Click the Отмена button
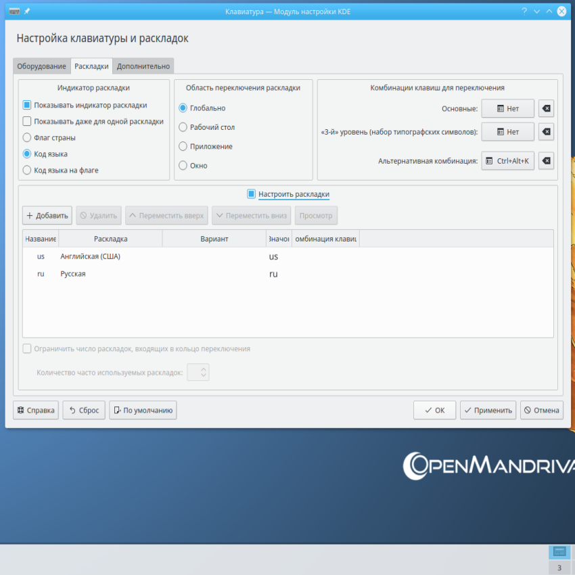 pos(542,410)
